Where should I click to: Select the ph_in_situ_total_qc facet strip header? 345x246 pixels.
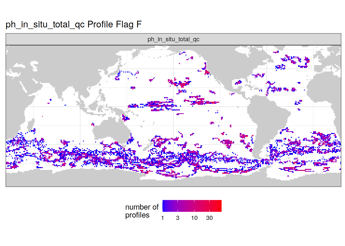(173, 39)
